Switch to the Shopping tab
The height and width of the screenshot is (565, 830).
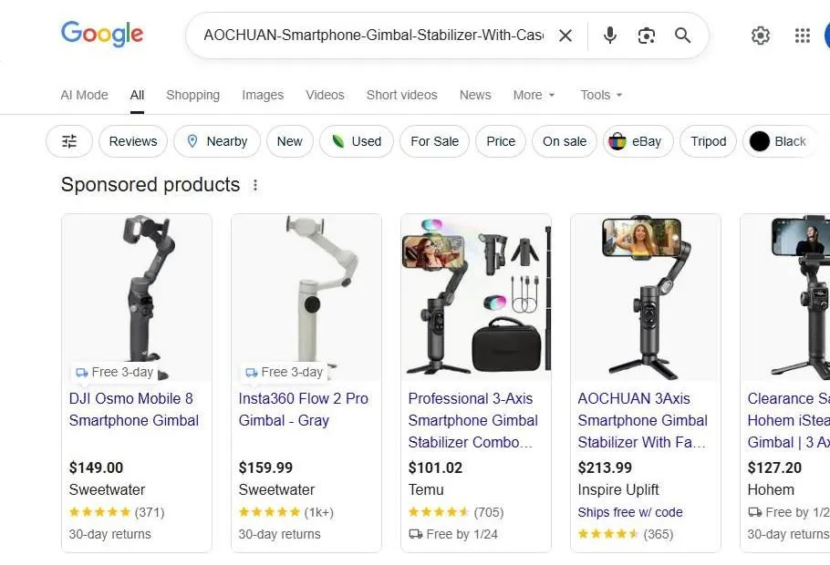click(192, 95)
